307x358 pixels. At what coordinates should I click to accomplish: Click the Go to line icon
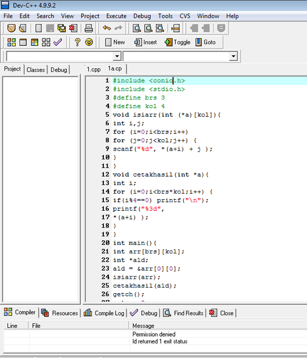tap(176, 29)
